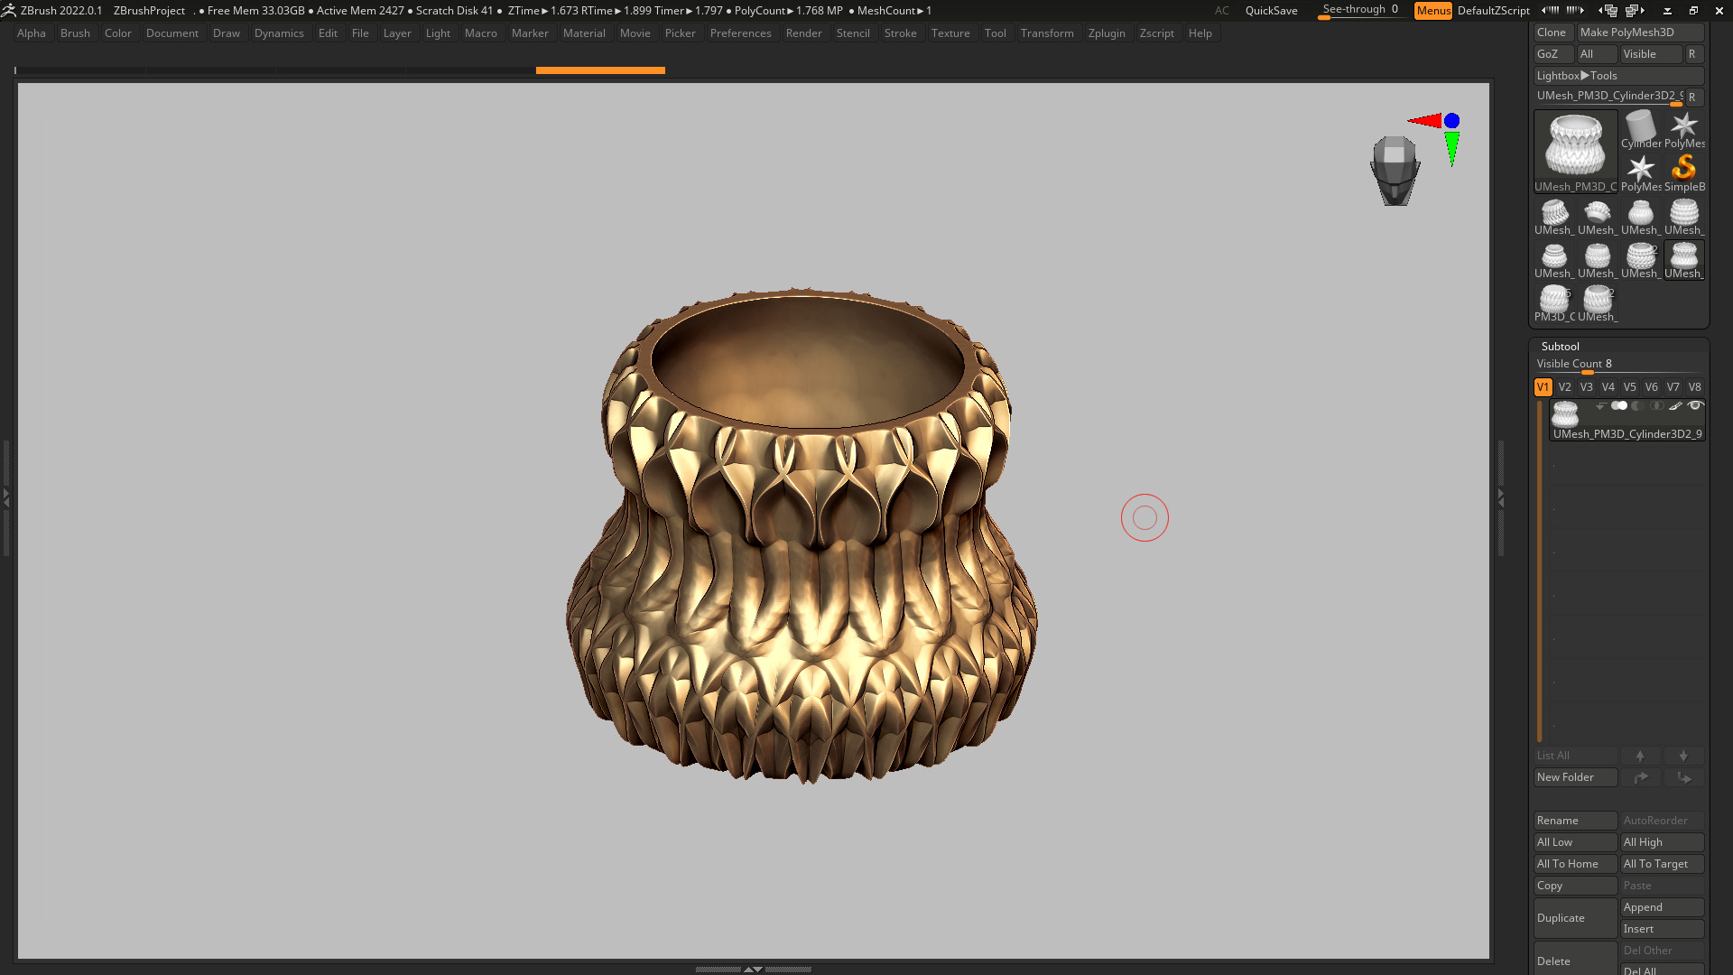1733x975 pixels.
Task: Click subtool start-group arrow icon
Action: click(x=1600, y=406)
